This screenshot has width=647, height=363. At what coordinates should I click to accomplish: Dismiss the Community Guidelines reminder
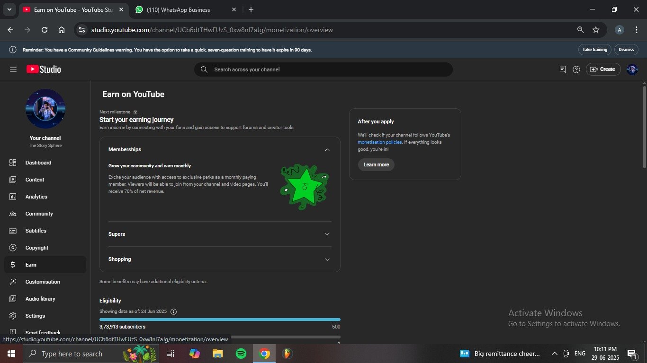[626, 50]
